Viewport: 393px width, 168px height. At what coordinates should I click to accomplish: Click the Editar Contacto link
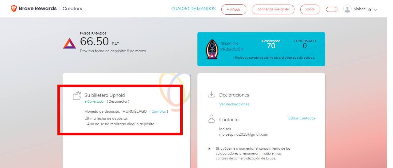point(302,118)
